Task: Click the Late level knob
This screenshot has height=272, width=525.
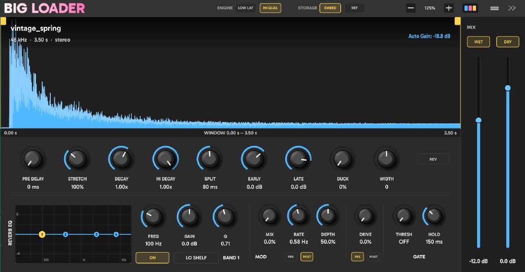Action: pyautogui.click(x=298, y=159)
